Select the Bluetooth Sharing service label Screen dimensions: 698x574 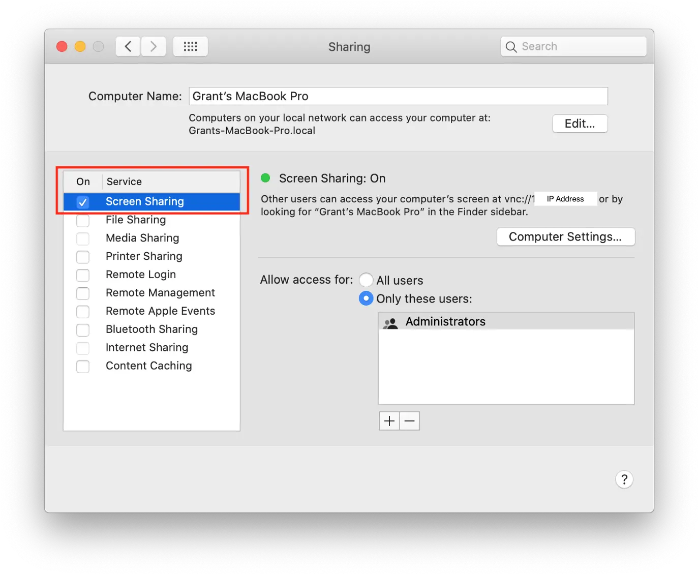pos(151,329)
